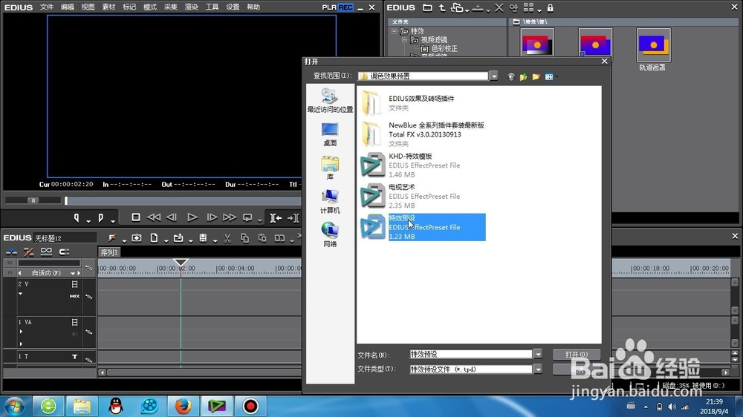Play the timeline in player
Viewport: 743px width, 417px height.
click(192, 217)
